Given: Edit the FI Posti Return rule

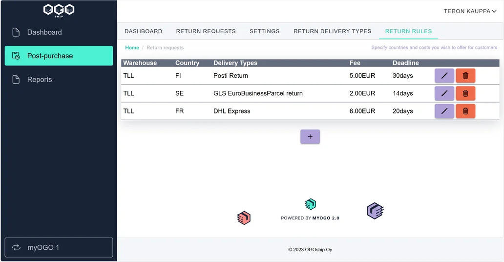Looking at the screenshot, I should (x=444, y=76).
